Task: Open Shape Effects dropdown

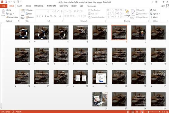Action: tap(142, 17)
